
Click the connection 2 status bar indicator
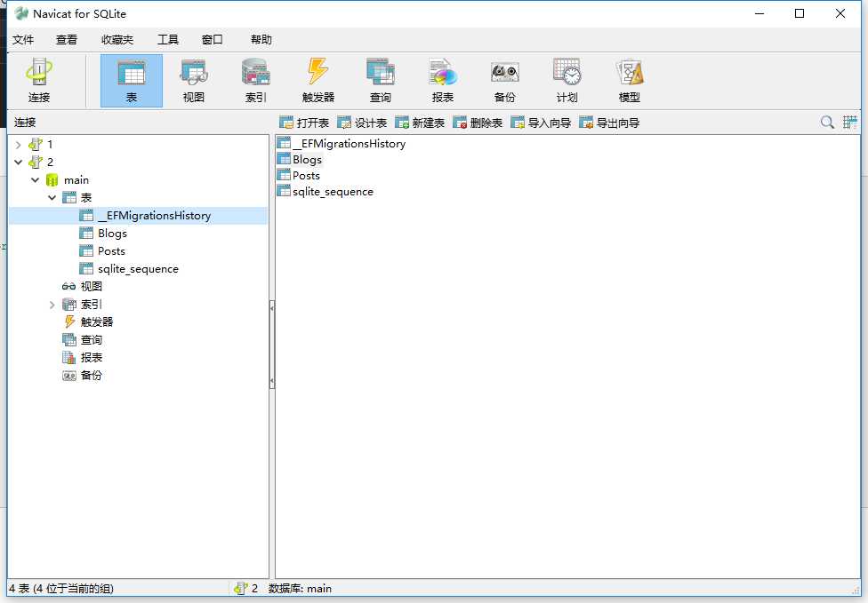(x=246, y=589)
